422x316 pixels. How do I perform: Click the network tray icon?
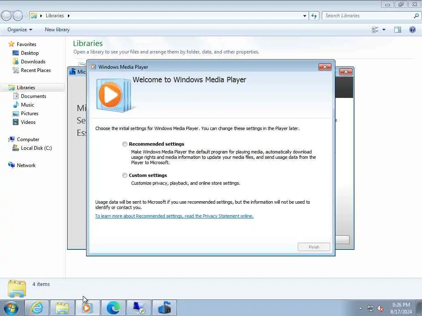pos(370,309)
